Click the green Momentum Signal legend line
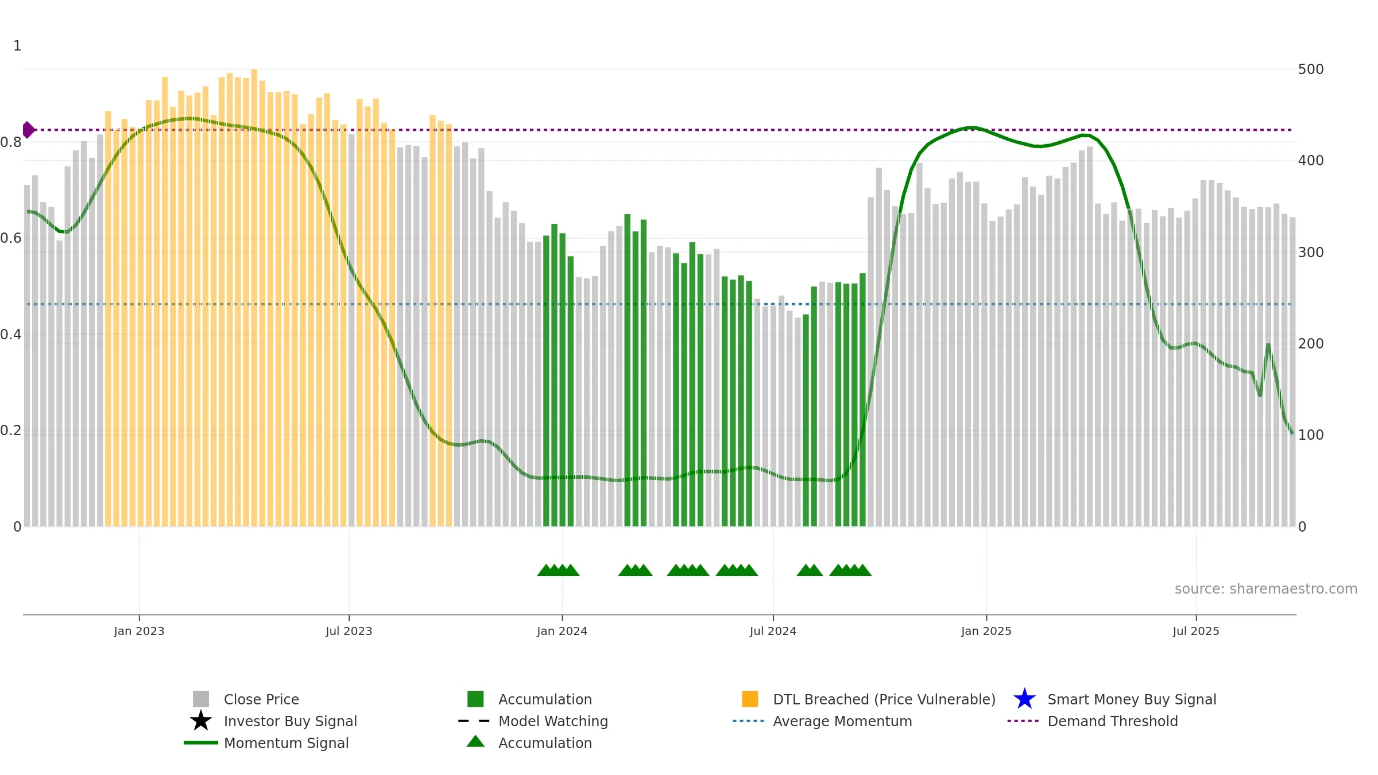 pyautogui.click(x=201, y=742)
